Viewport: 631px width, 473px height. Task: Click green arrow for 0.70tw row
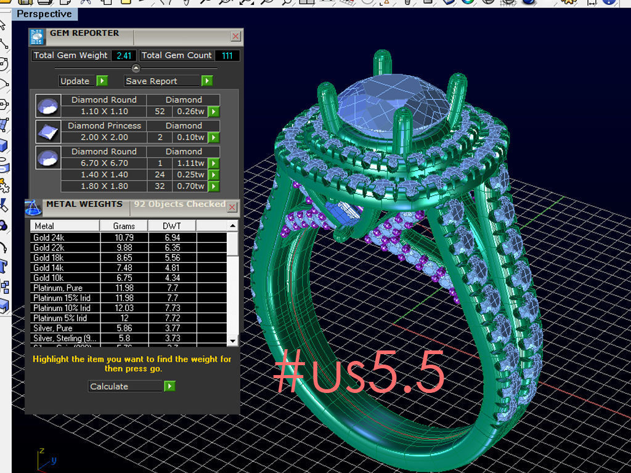point(214,186)
